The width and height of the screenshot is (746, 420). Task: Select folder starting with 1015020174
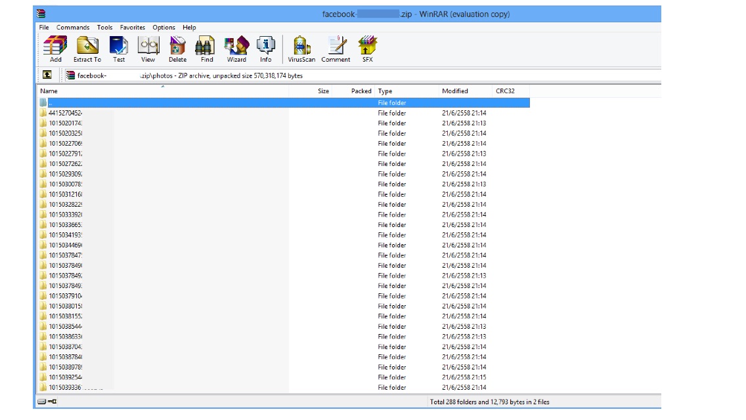(284, 123)
